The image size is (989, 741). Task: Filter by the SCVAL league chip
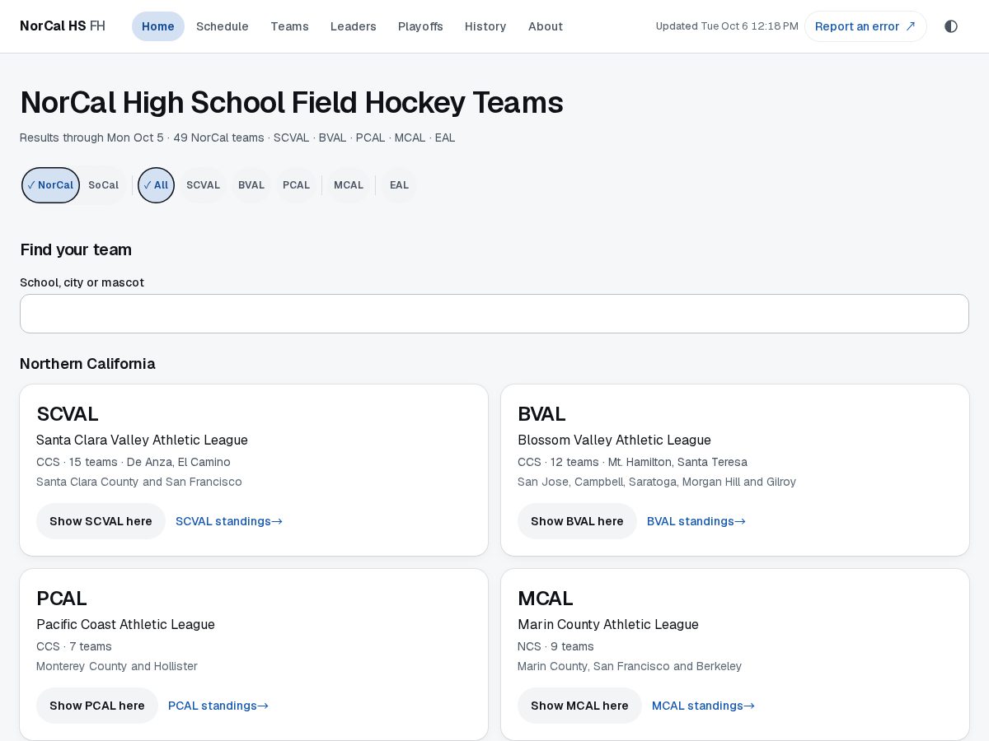pyautogui.click(x=203, y=185)
